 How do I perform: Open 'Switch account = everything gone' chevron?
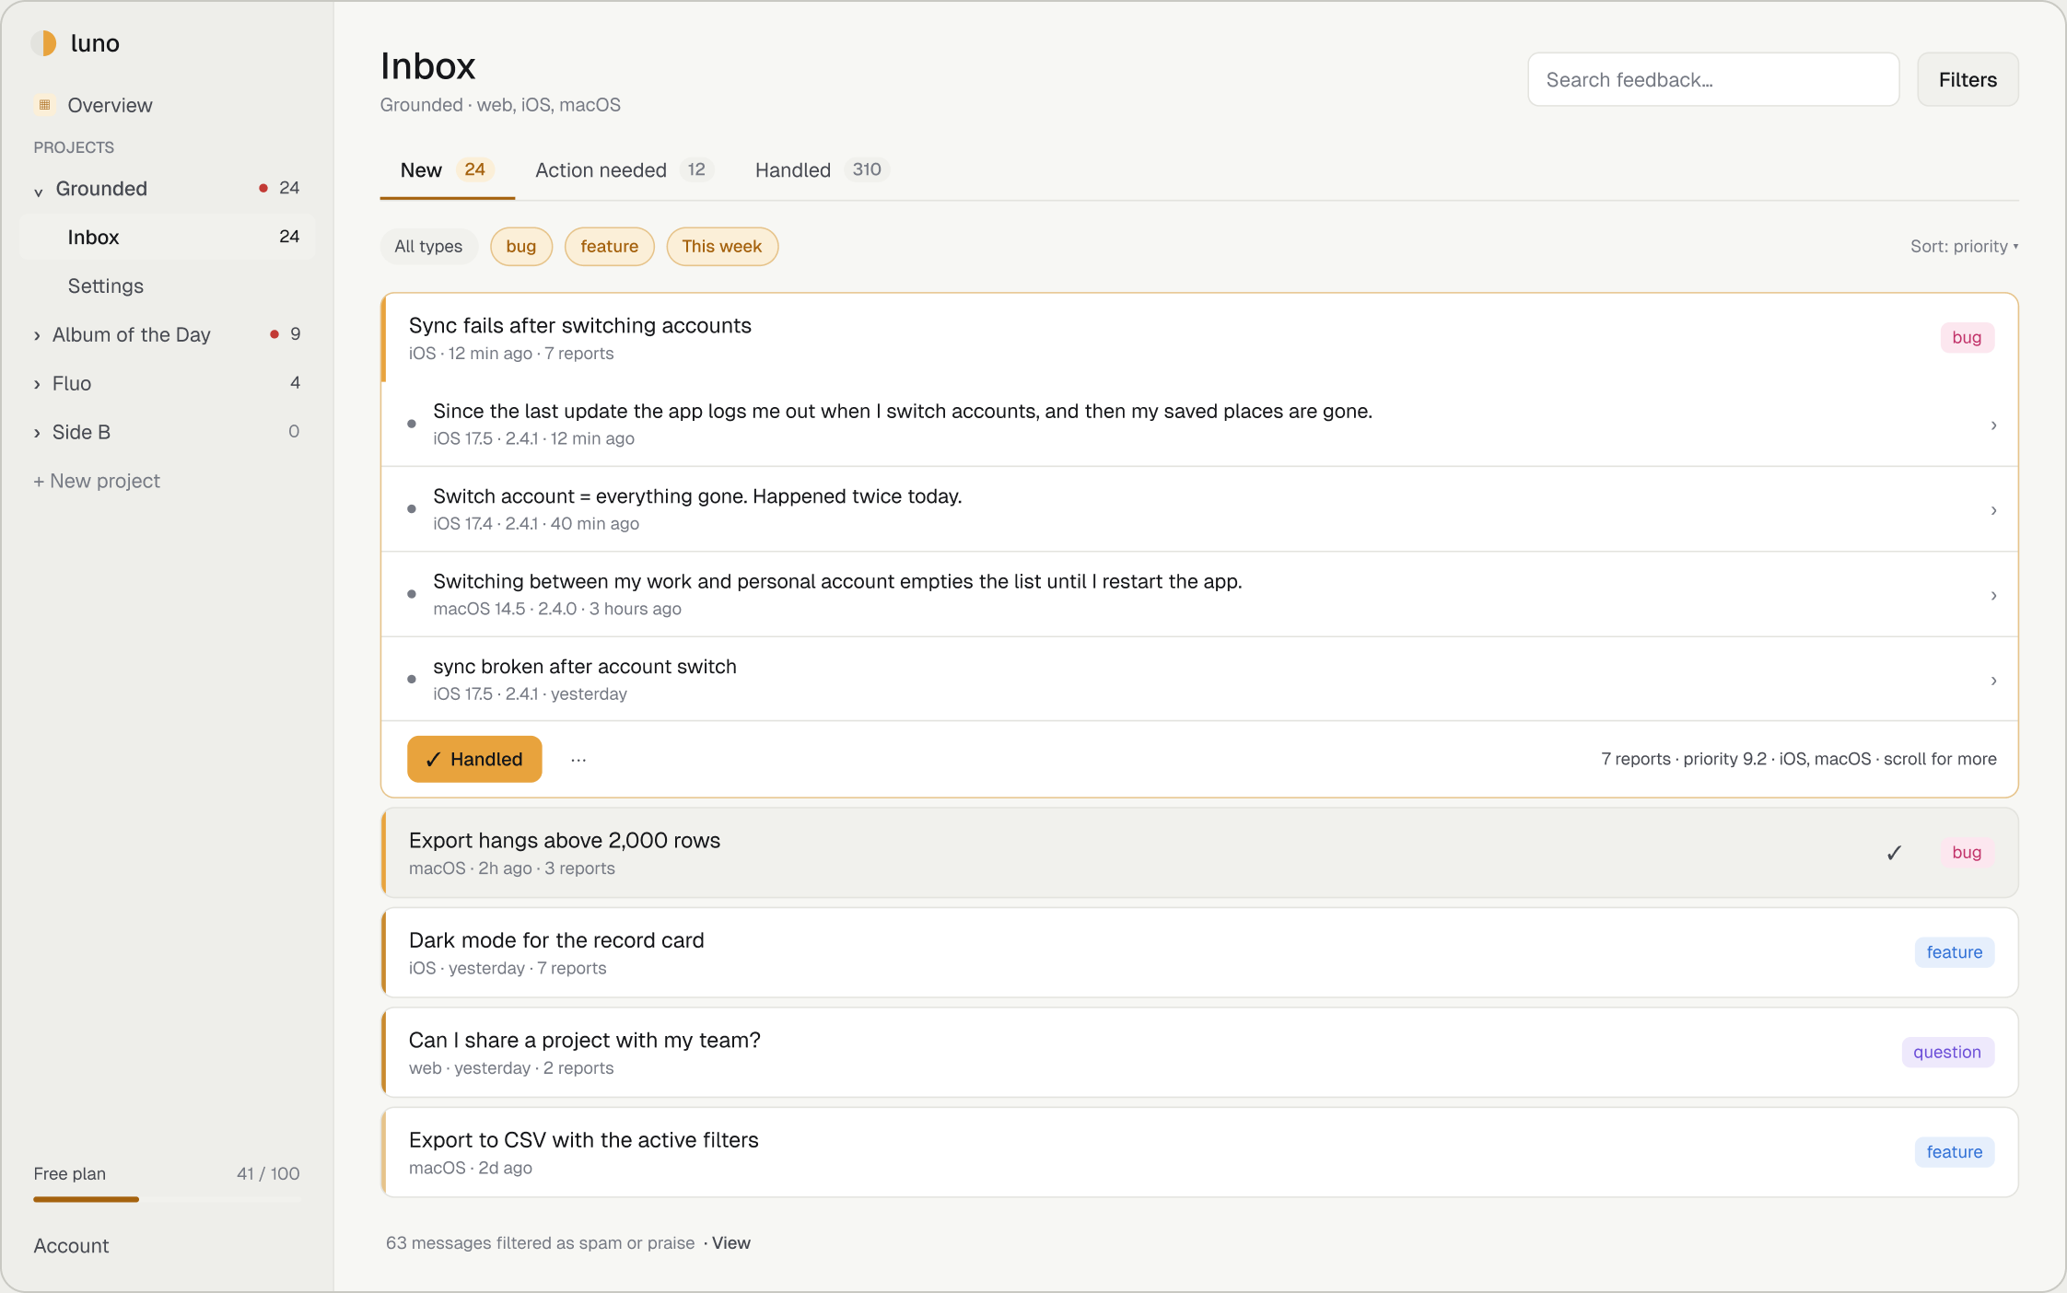1993,510
